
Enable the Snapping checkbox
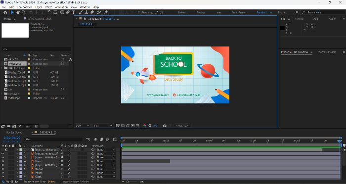click(139, 12)
